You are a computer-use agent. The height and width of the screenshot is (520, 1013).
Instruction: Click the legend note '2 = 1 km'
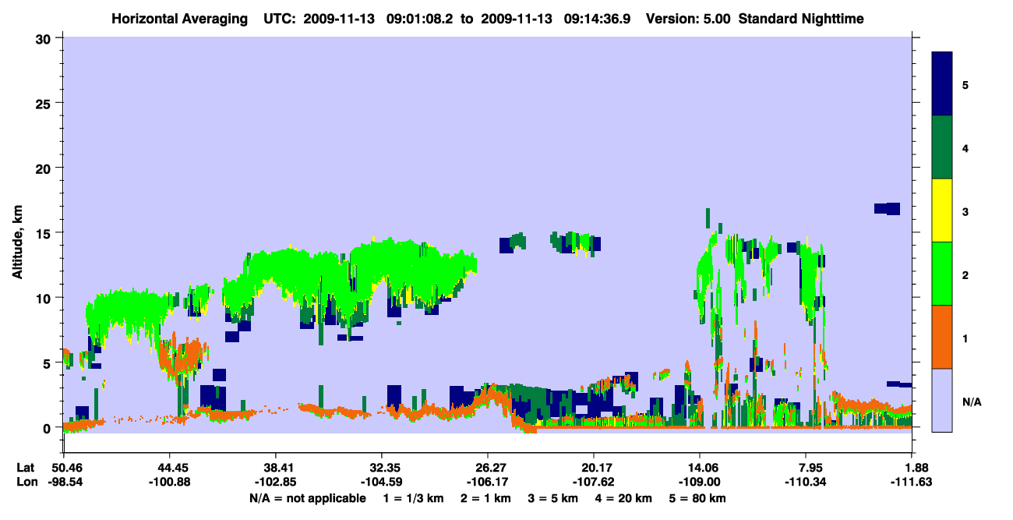pyautogui.click(x=486, y=498)
